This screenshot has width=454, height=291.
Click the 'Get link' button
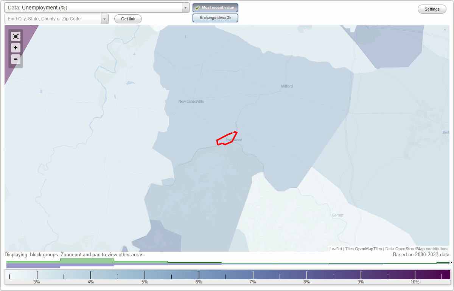(x=127, y=18)
